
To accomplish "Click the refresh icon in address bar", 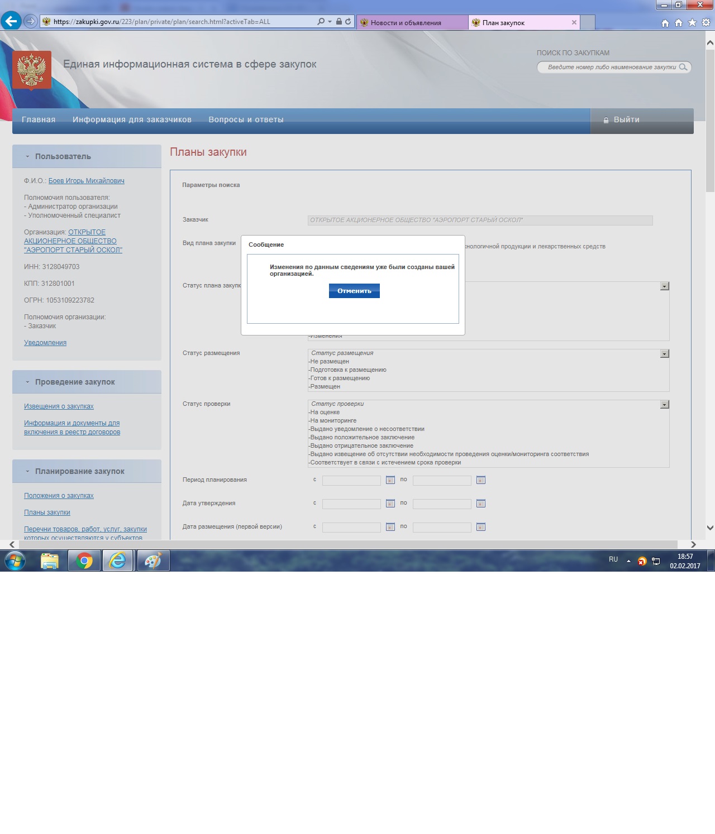I will [x=348, y=22].
